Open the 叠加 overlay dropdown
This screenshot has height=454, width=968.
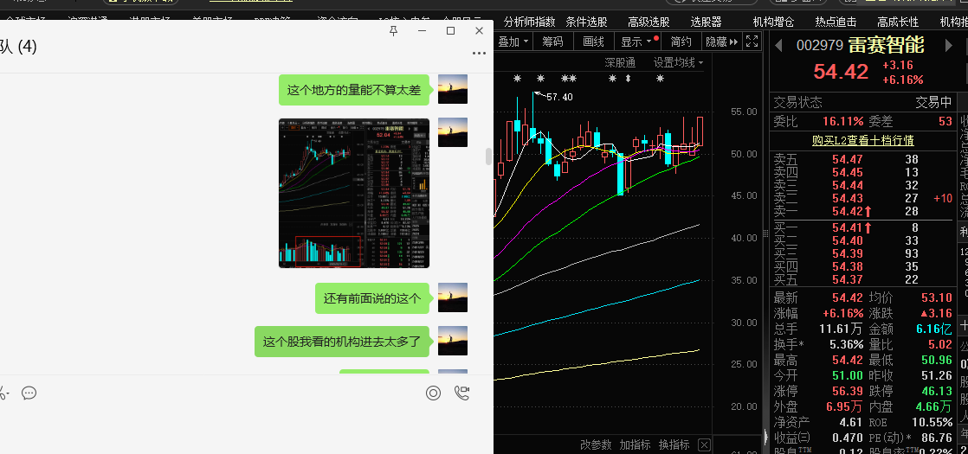click(513, 42)
